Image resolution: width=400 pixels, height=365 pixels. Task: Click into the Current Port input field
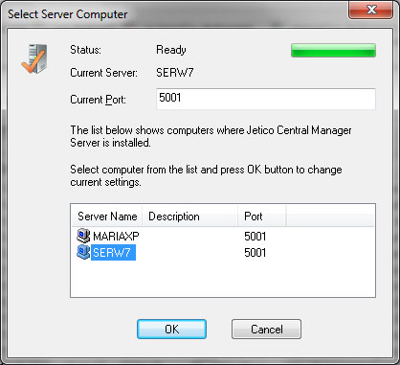click(x=266, y=99)
